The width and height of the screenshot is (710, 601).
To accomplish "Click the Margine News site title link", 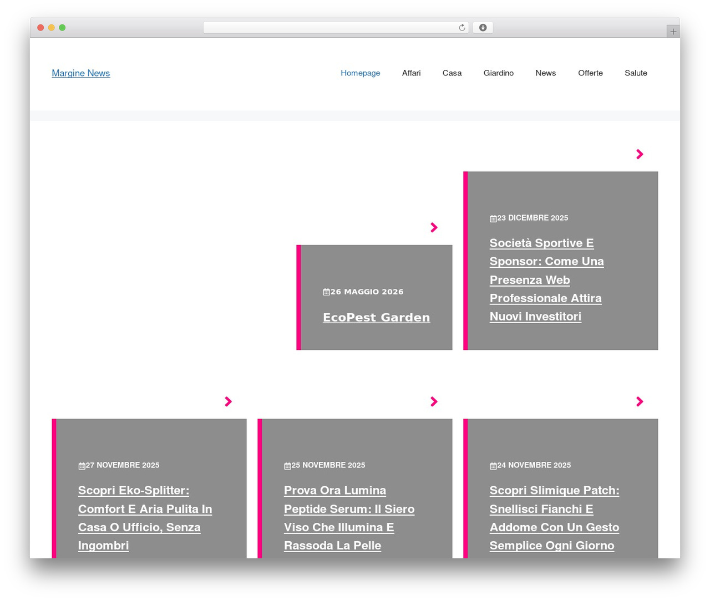I will coord(81,73).
